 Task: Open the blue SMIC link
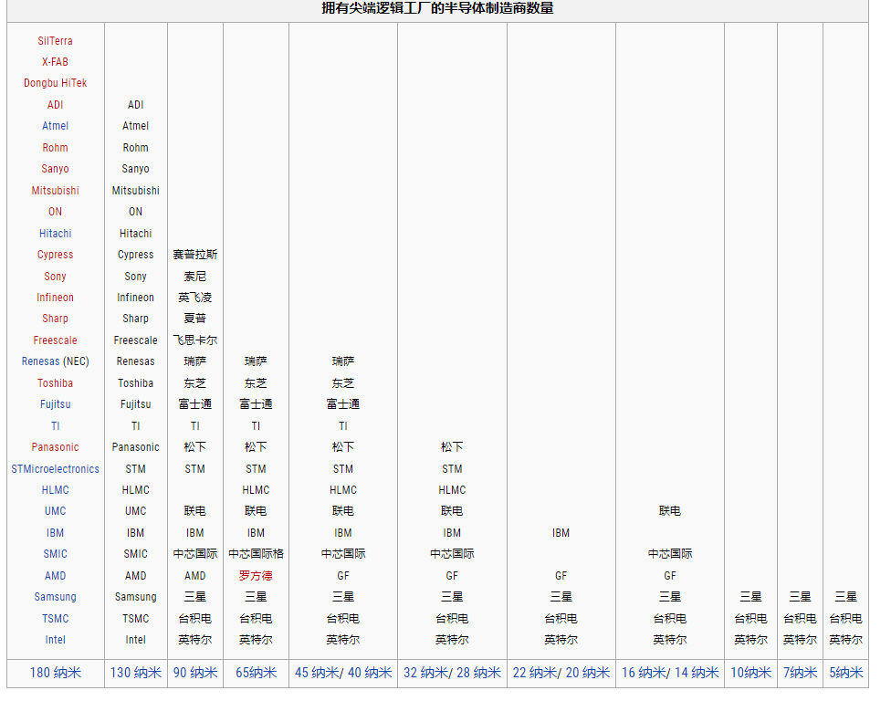click(x=55, y=554)
